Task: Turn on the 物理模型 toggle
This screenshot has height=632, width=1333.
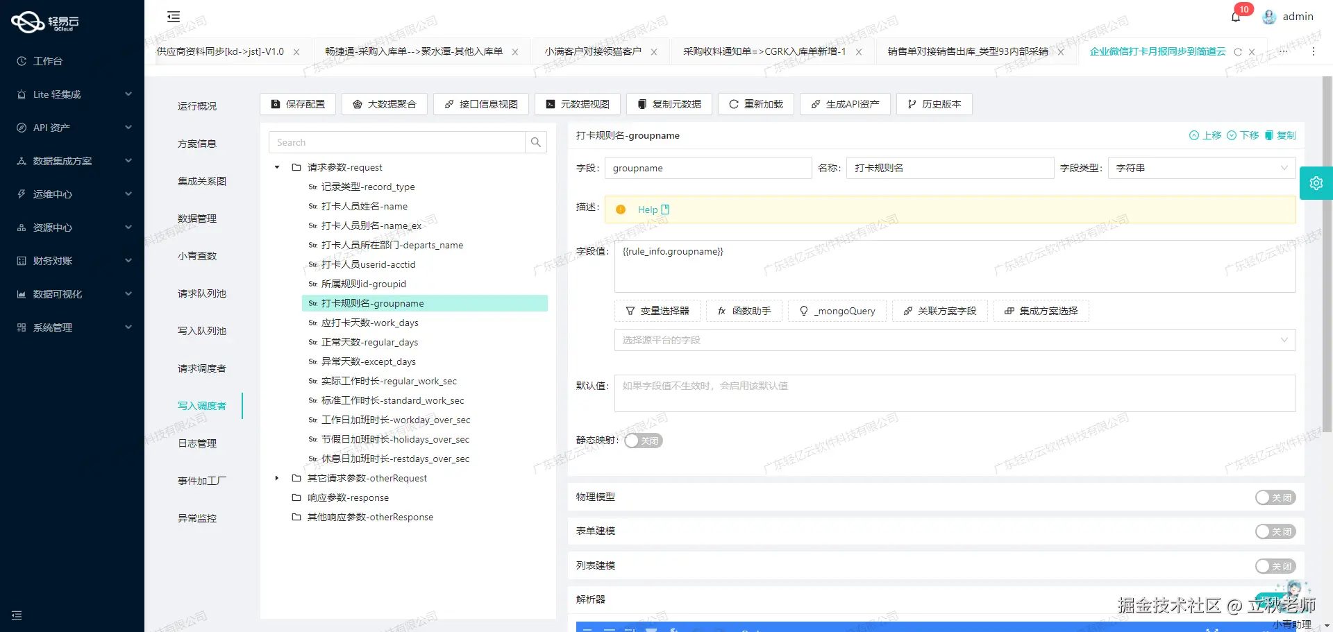Action: coord(1274,497)
